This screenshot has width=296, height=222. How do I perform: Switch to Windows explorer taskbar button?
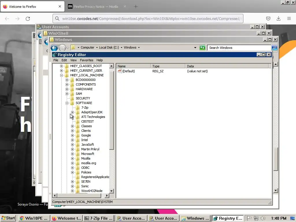195,218
